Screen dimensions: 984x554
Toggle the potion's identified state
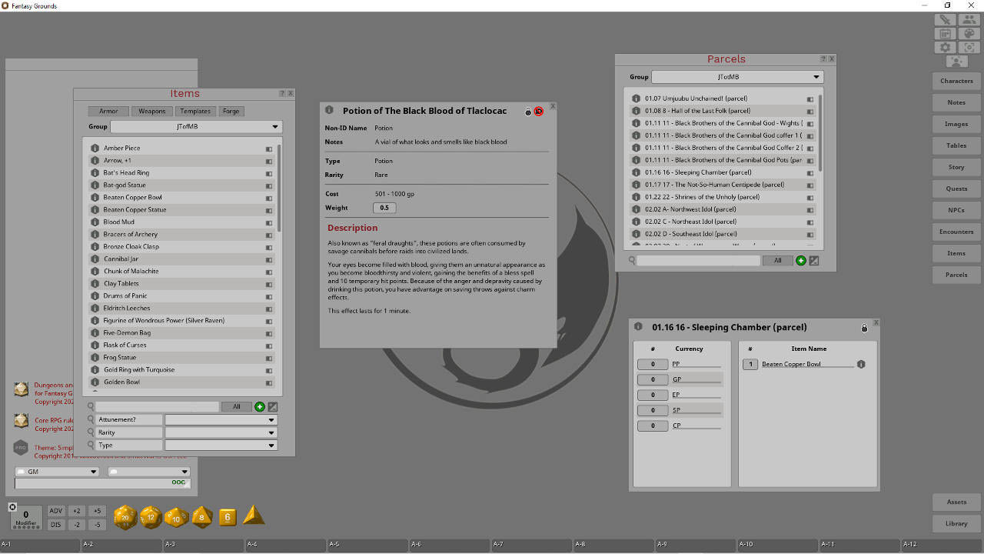click(x=538, y=112)
